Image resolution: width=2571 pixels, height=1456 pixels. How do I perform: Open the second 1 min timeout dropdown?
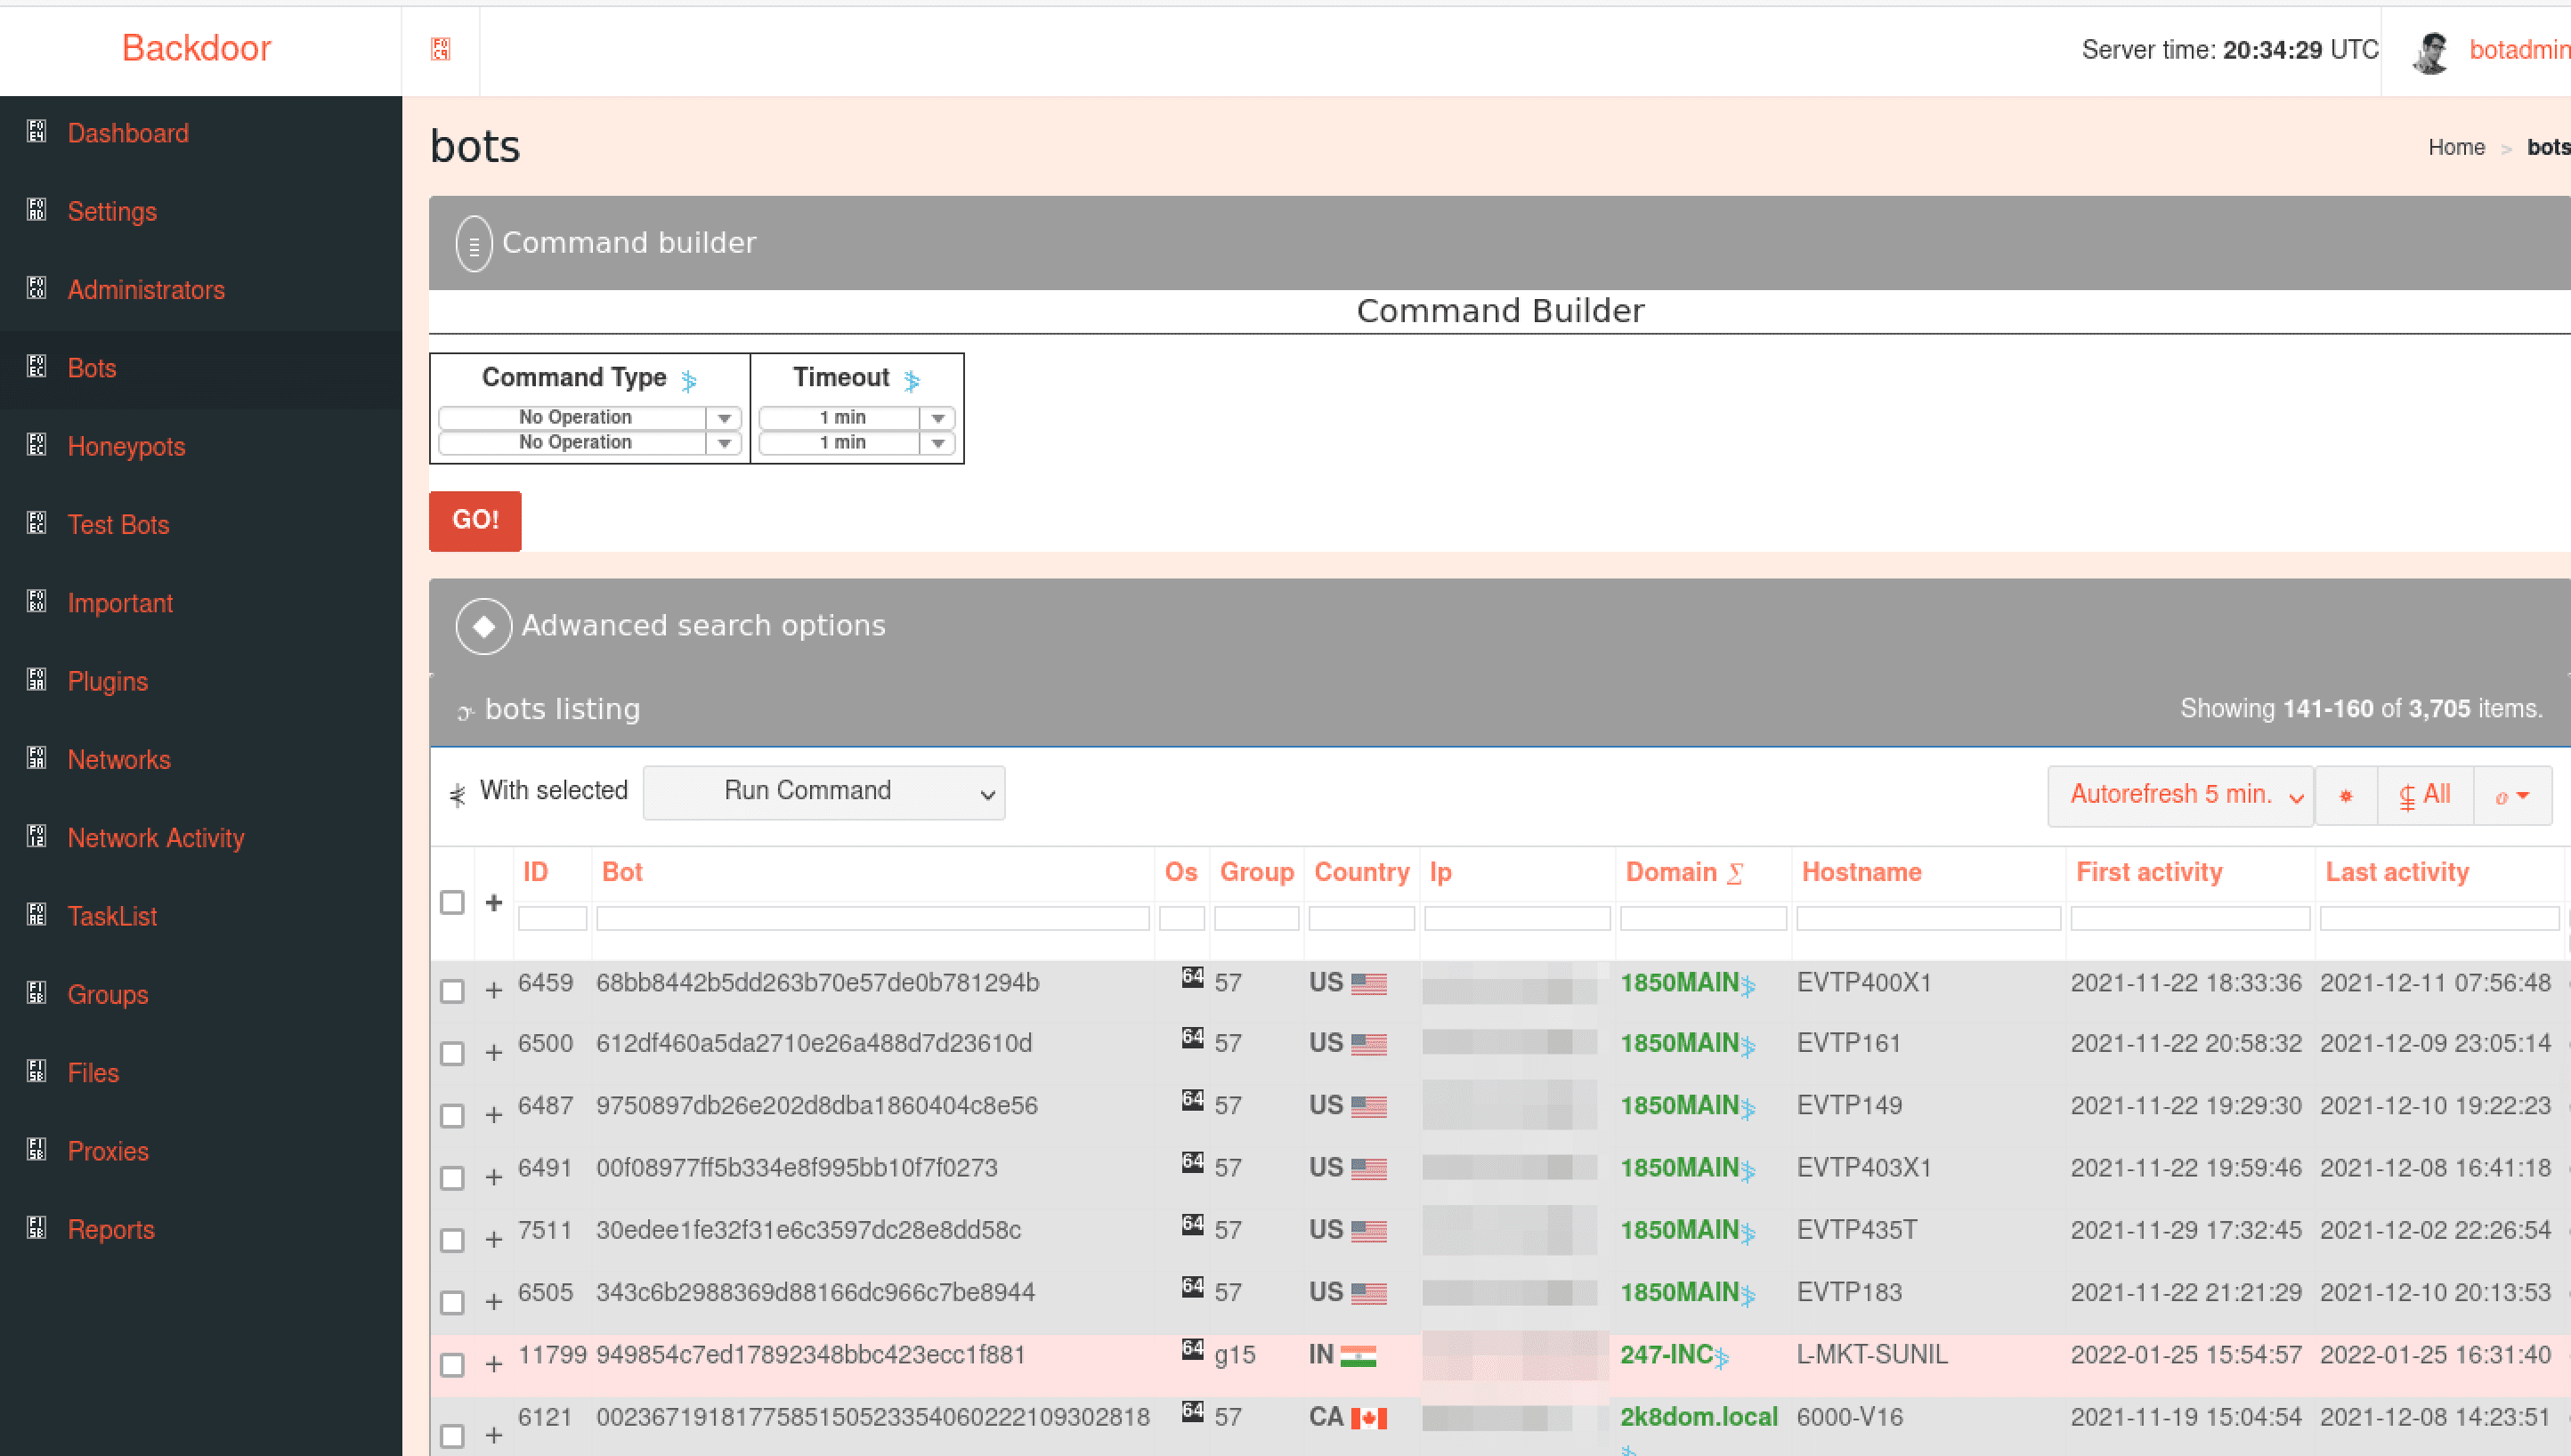pyautogui.click(x=856, y=443)
